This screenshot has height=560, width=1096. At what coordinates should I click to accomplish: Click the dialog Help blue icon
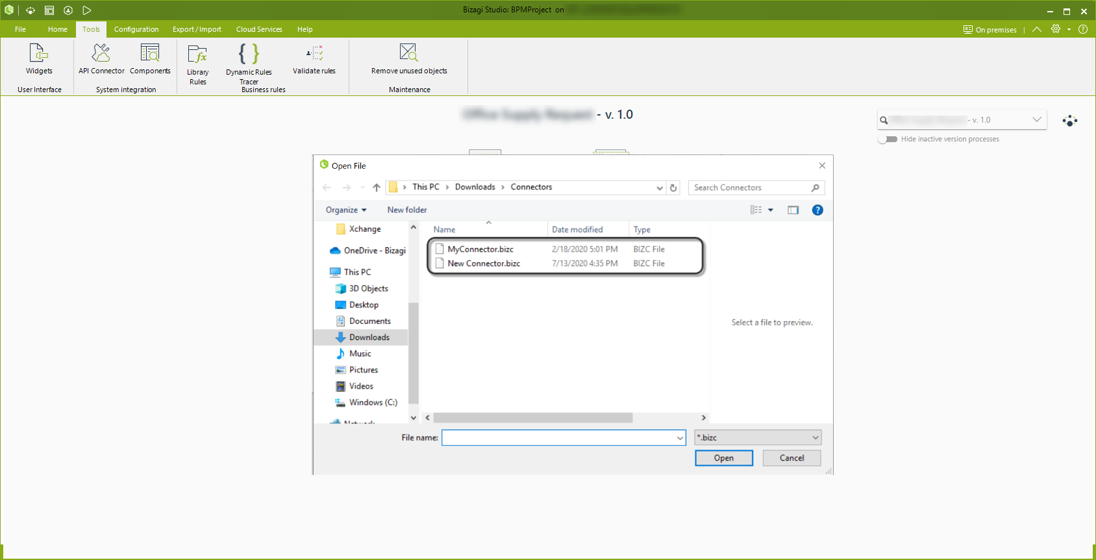point(817,210)
